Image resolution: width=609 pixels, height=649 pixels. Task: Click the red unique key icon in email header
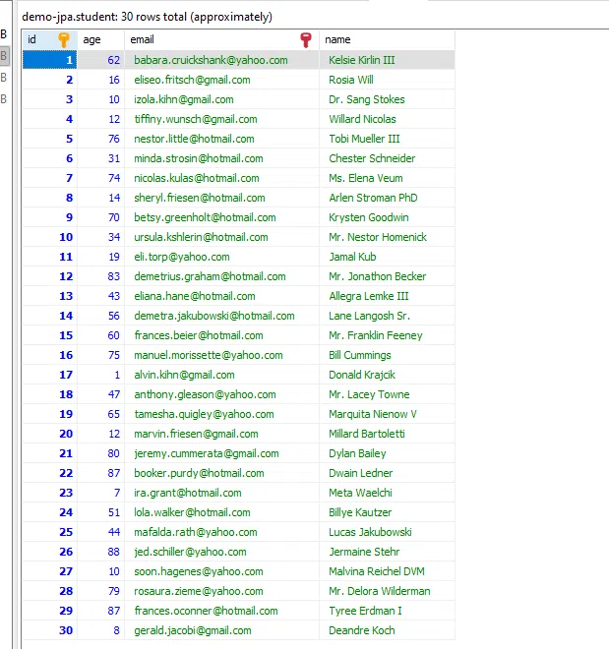[x=306, y=39]
